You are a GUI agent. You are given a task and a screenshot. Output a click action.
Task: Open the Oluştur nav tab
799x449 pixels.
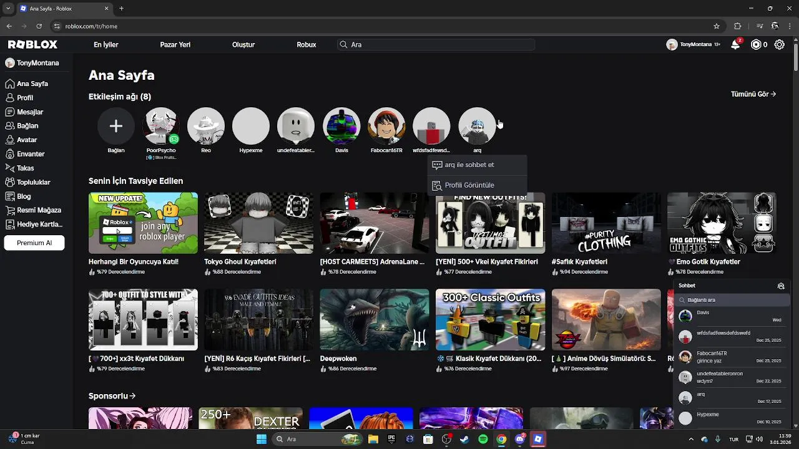243,45
